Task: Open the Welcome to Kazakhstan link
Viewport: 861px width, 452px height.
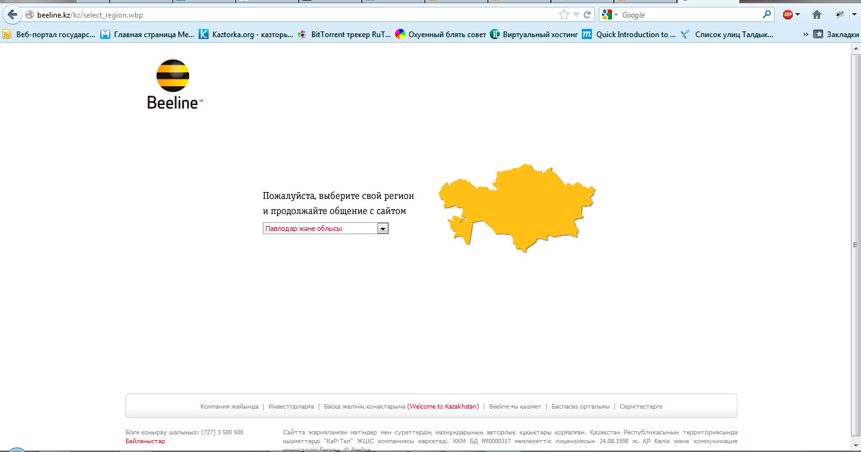Action: 443,407
